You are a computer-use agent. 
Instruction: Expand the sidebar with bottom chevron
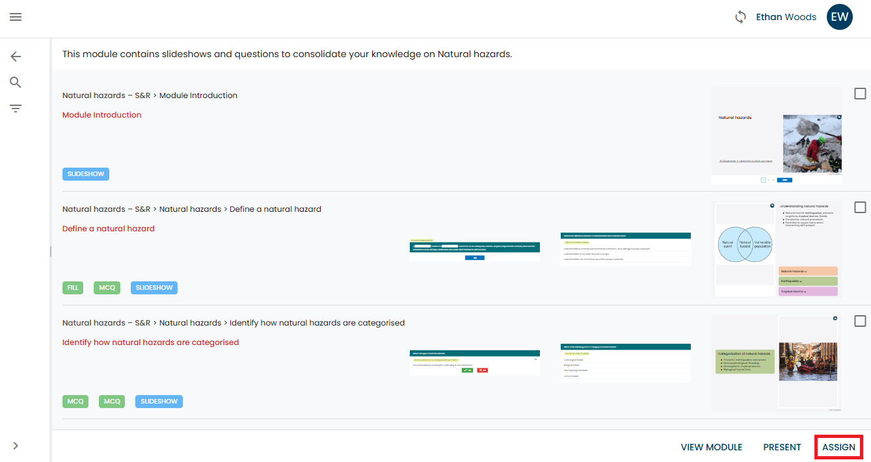(x=16, y=446)
